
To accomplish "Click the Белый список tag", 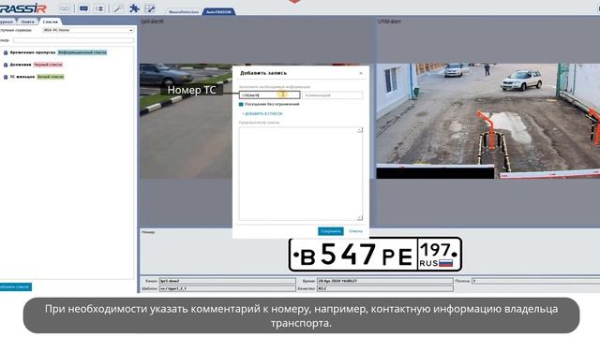I will point(51,77).
